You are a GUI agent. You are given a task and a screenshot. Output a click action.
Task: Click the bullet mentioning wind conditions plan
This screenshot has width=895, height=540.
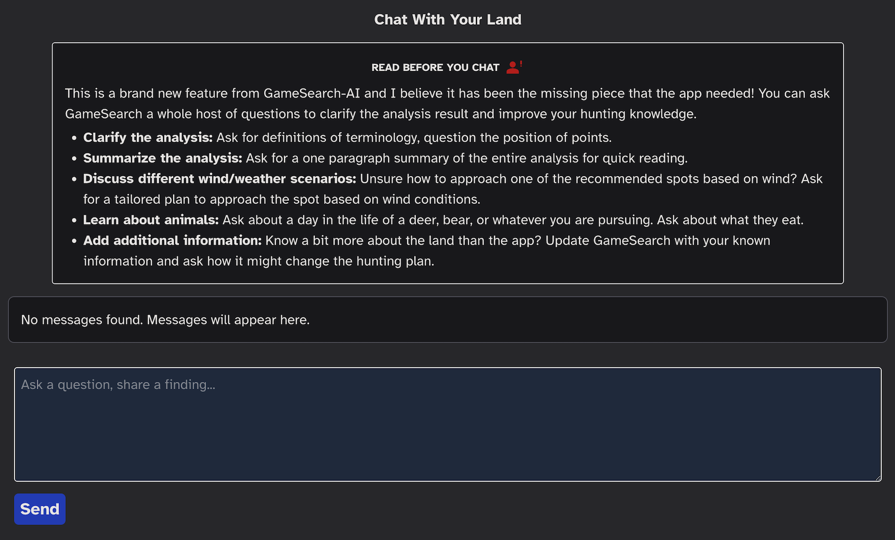coord(281,199)
